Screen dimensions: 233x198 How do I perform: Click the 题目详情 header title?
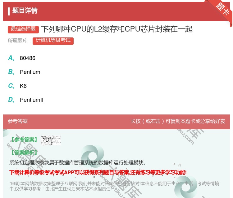click(25, 11)
